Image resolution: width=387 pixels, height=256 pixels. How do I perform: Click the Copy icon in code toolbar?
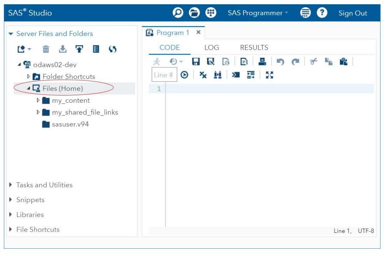tap(329, 61)
